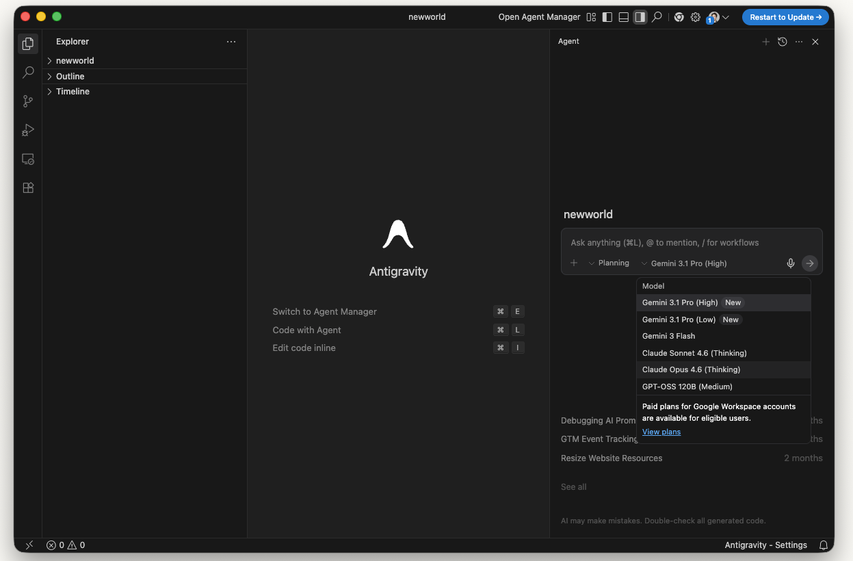Expand the Outline section
This screenshot has width=853, height=561.
point(70,77)
